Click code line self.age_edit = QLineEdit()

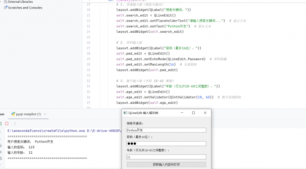(x=143, y=92)
